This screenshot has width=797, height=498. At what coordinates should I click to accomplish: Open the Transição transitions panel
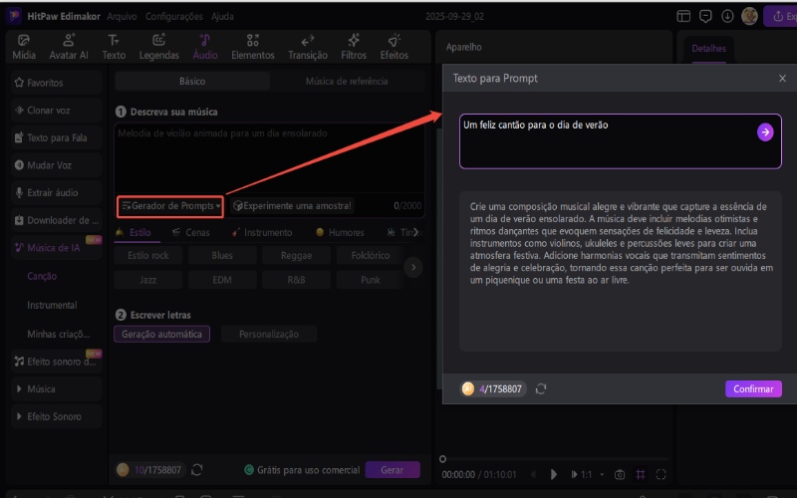click(x=308, y=47)
